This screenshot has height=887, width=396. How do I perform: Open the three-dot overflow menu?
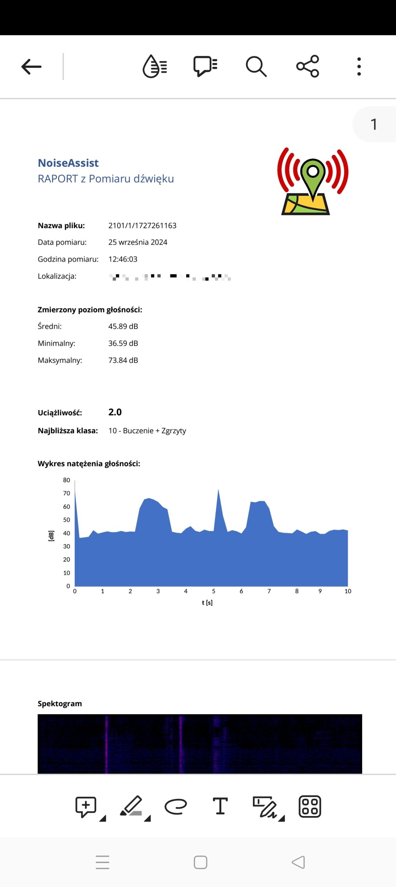click(359, 67)
